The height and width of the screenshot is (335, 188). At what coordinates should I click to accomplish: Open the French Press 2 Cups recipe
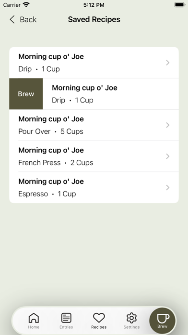pyautogui.click(x=94, y=156)
